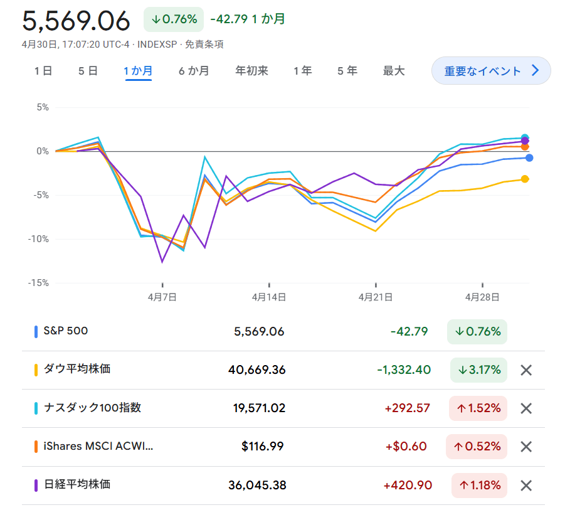The height and width of the screenshot is (510, 565).
Task: Click the orange iShares endpoint dot on chart
Action: click(525, 147)
